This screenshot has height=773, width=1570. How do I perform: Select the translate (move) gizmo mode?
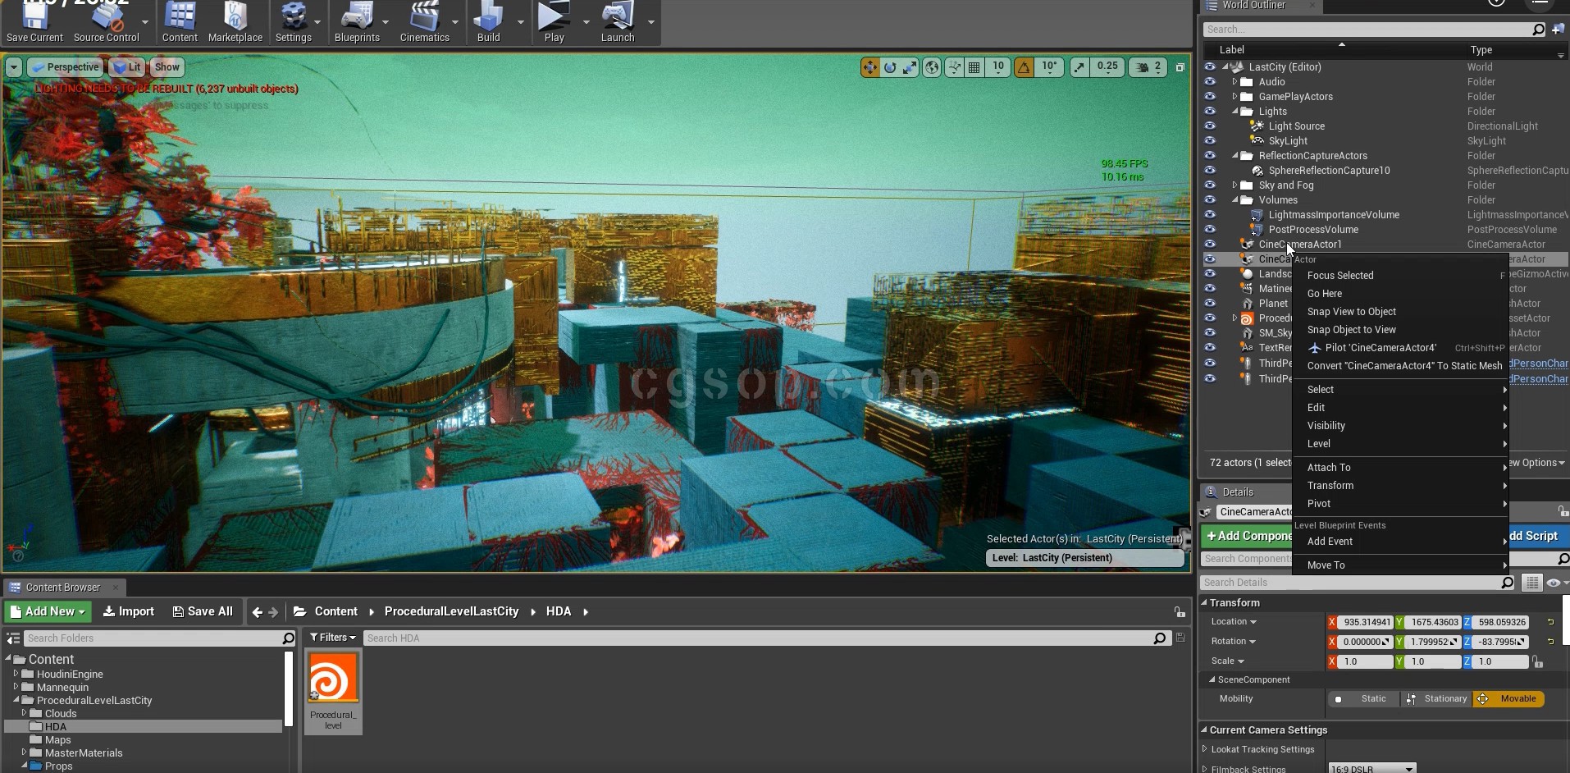pyautogui.click(x=869, y=67)
